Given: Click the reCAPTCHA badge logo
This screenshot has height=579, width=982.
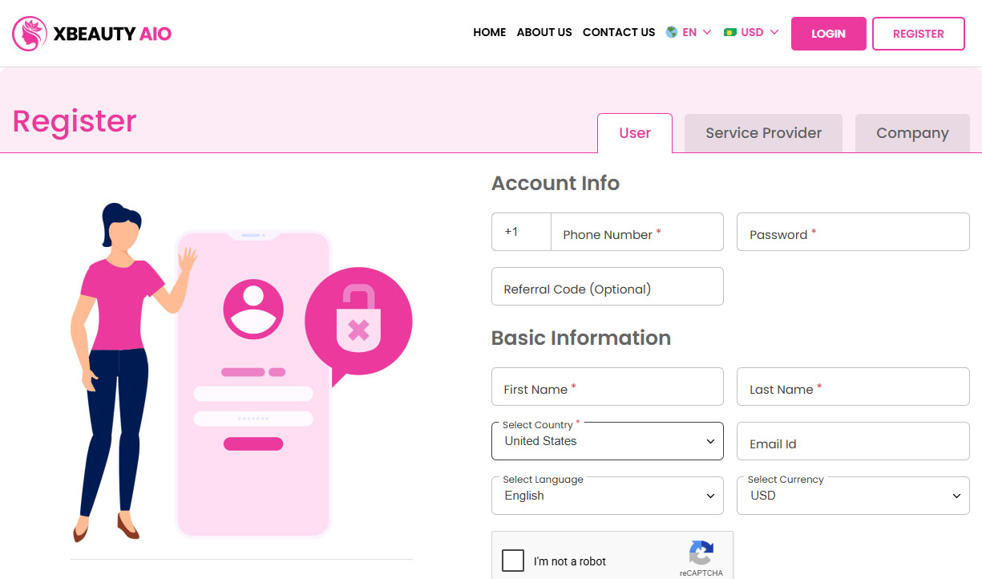Looking at the screenshot, I should pyautogui.click(x=701, y=555).
